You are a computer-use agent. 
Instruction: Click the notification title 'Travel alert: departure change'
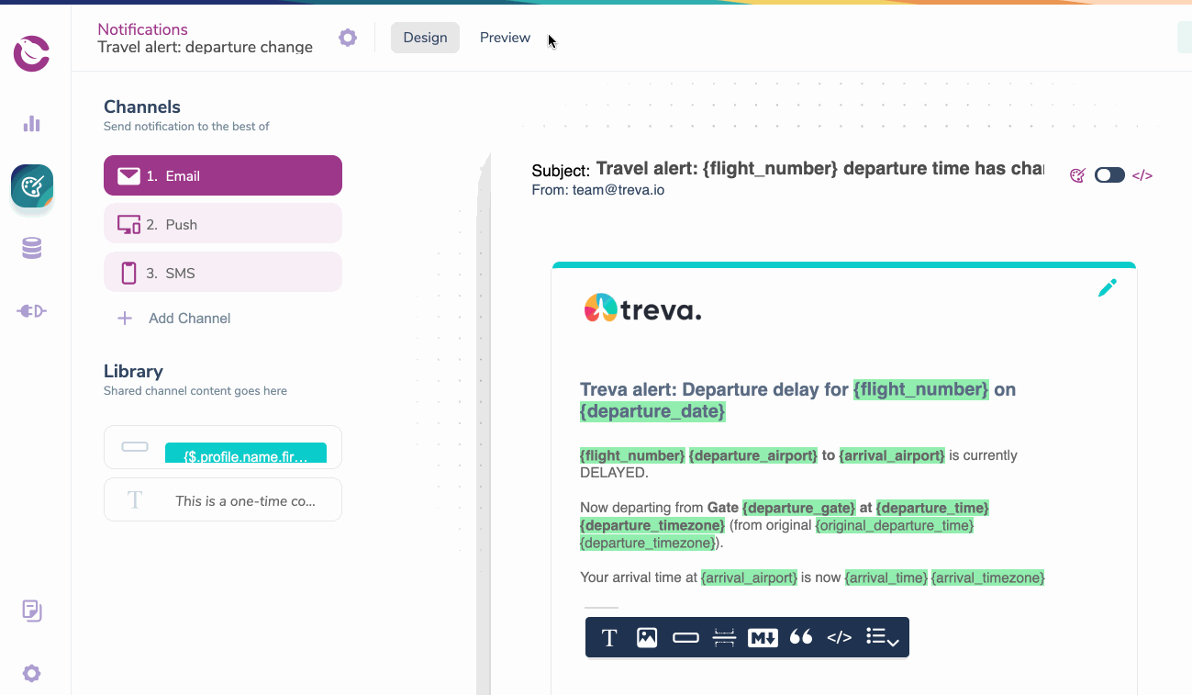(205, 47)
